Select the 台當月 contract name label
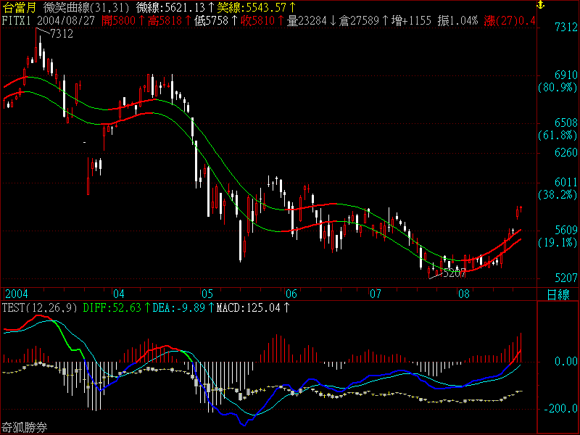Screen dimensions: 580x435 tap(20, 7)
